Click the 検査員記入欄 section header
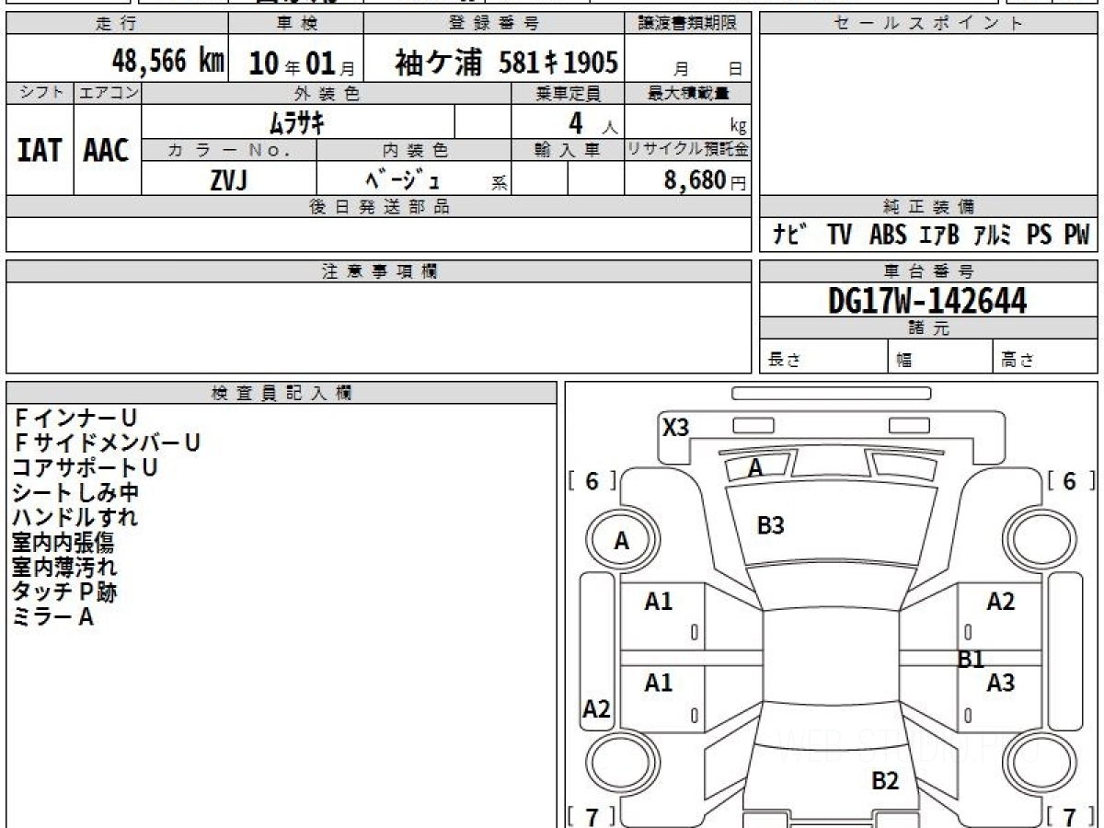This screenshot has height=828, width=1104. click(281, 393)
